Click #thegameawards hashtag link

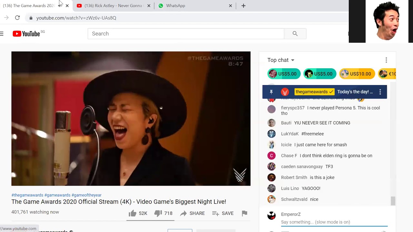[27, 195]
